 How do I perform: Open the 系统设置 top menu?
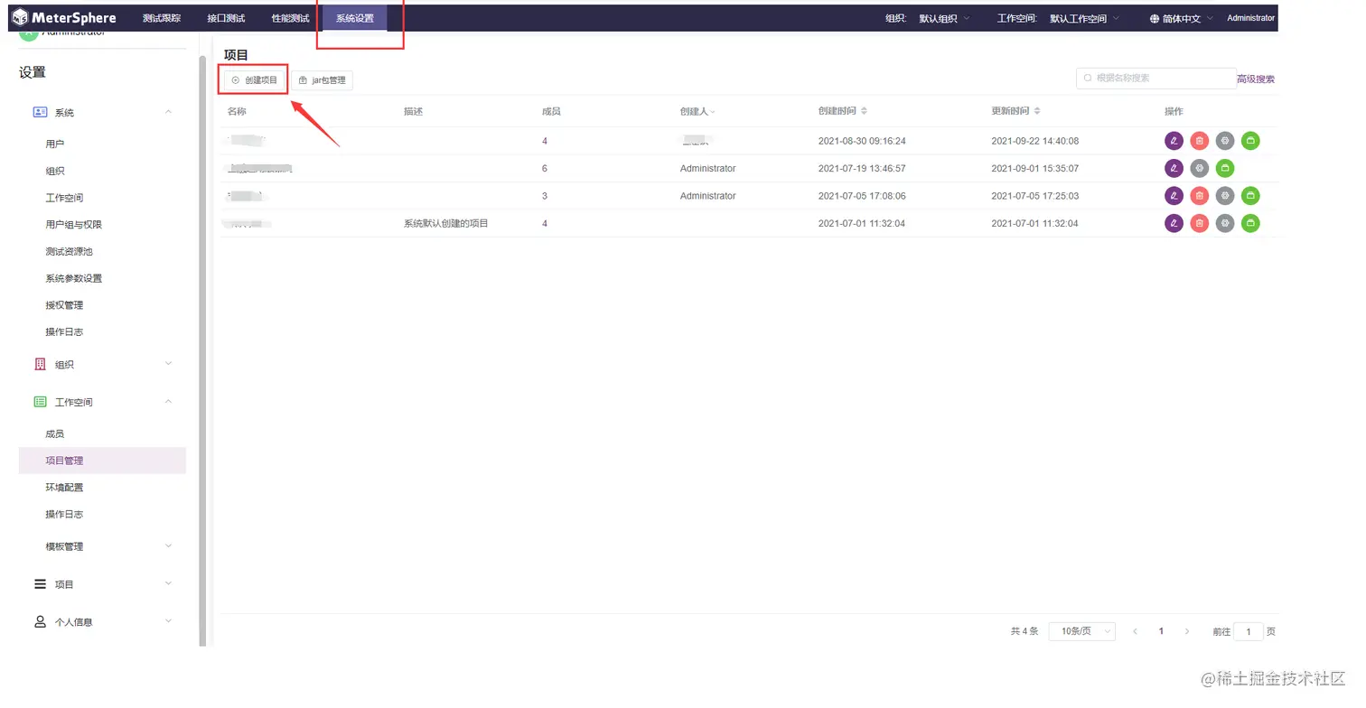[355, 18]
